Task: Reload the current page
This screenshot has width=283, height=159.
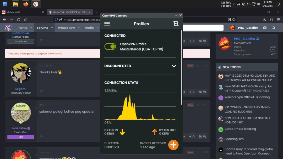Action: pos(19,20)
